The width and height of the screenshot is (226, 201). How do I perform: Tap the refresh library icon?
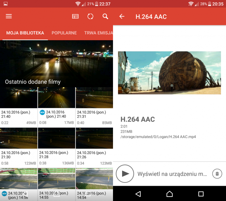tap(90, 16)
